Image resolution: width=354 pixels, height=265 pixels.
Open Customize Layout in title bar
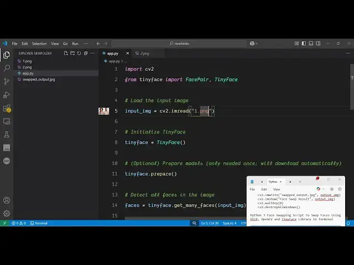296,44
